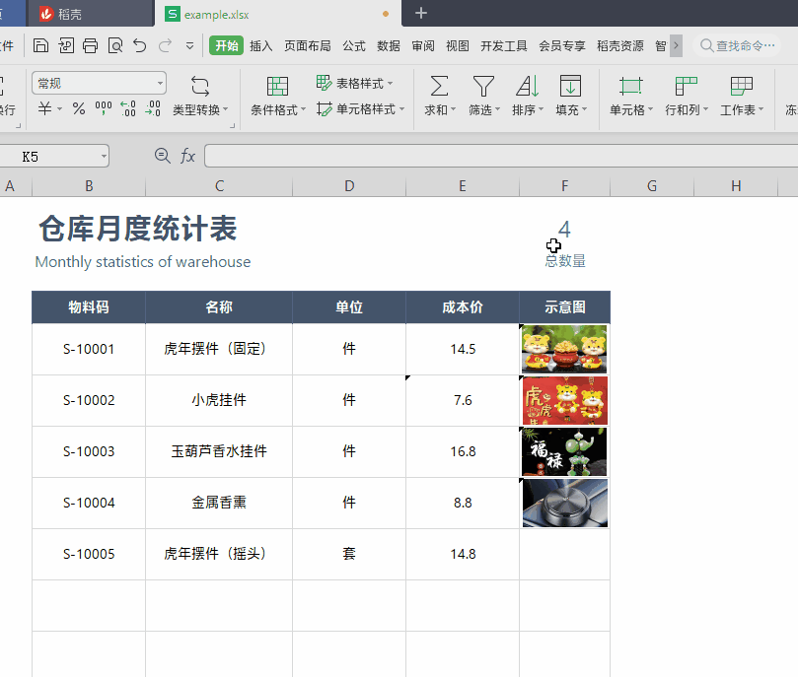The height and width of the screenshot is (677, 798).
Task: Select column E header
Action: tap(463, 186)
